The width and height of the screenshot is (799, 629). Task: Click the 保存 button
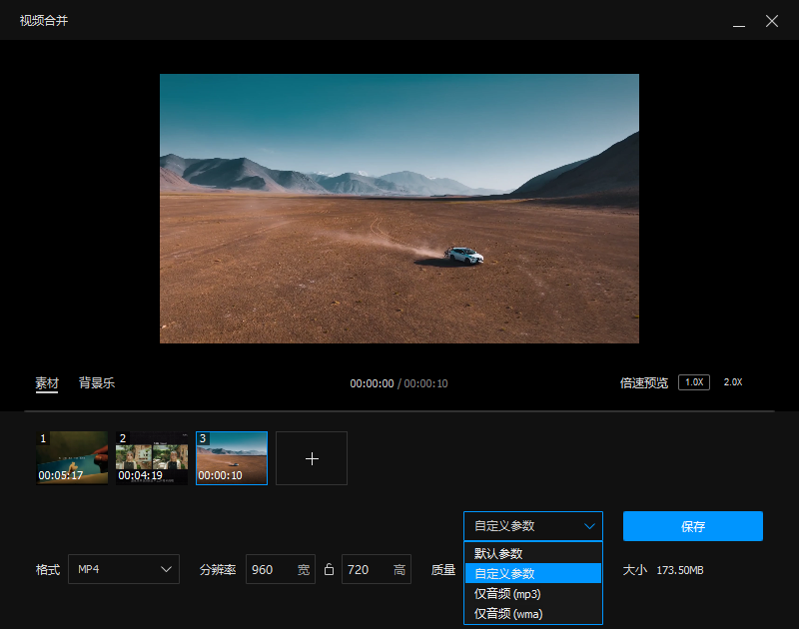coord(692,526)
